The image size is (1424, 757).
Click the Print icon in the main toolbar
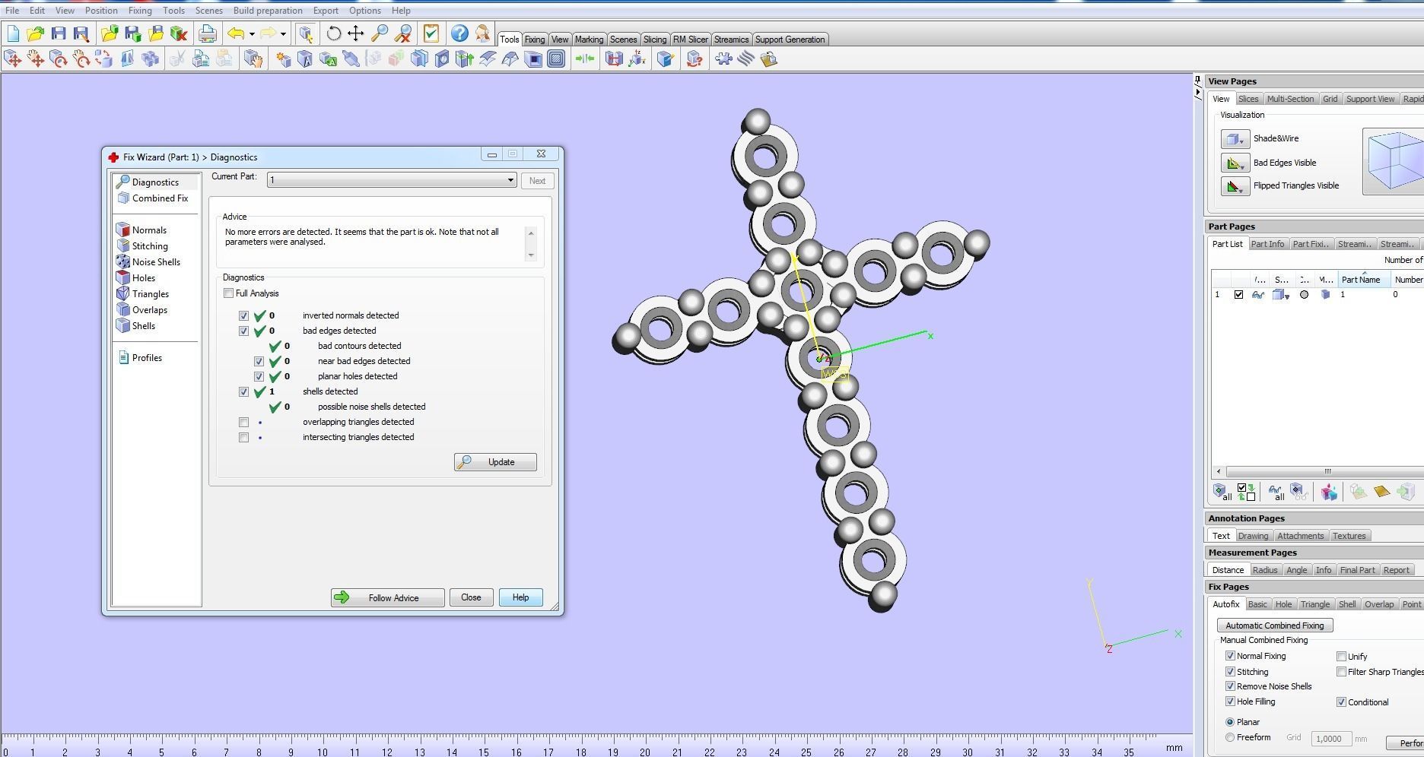pyautogui.click(x=207, y=33)
